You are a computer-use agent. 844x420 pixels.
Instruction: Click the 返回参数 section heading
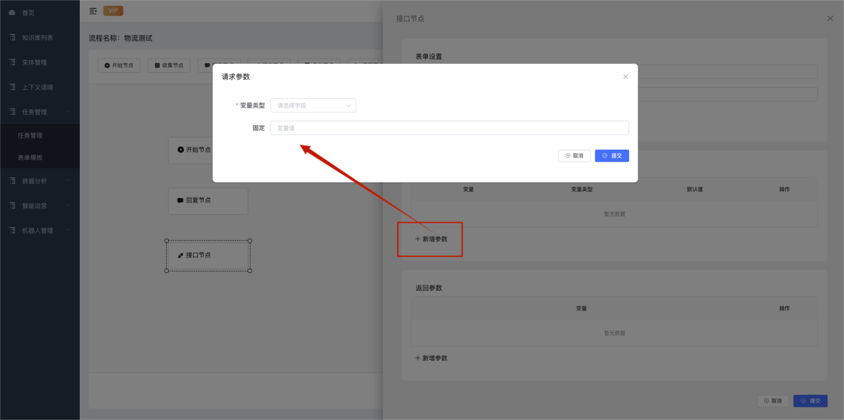(x=429, y=288)
